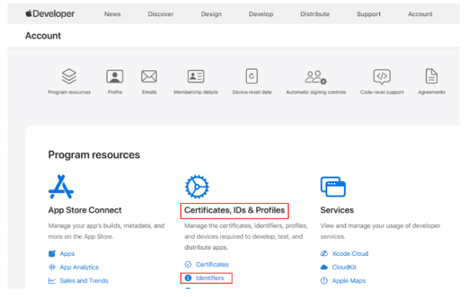The width and height of the screenshot is (467, 297).
Task: Click the Agreements label
Action: (x=432, y=92)
